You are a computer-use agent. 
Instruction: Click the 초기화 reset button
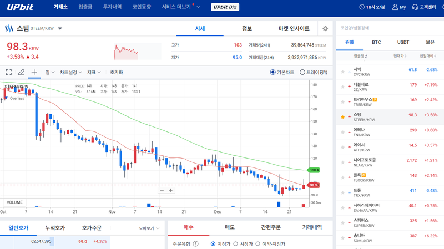[117, 72]
